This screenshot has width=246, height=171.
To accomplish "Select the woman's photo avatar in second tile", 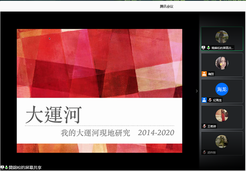I will pos(222,63).
